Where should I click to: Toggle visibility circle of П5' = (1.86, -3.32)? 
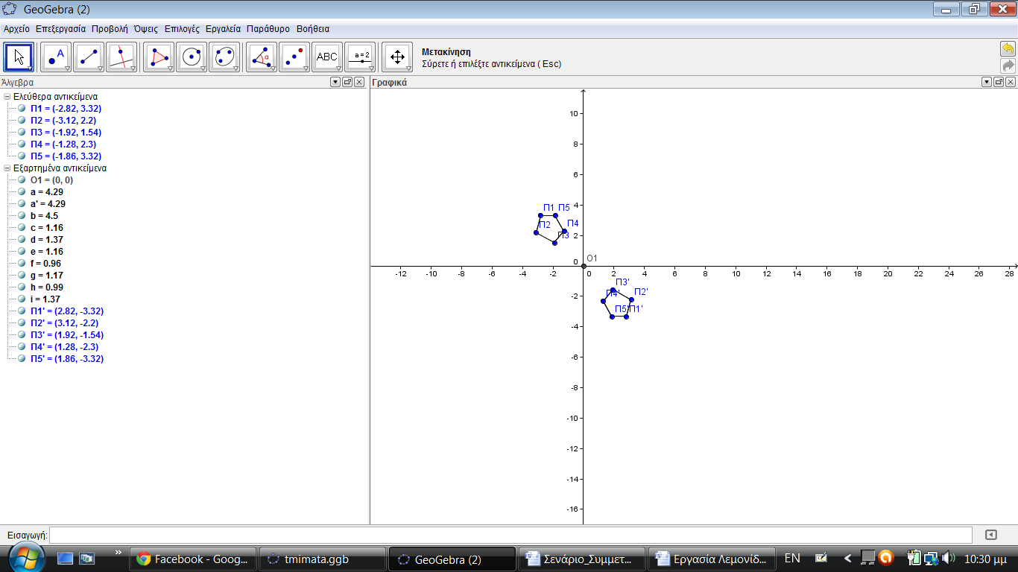coord(22,358)
